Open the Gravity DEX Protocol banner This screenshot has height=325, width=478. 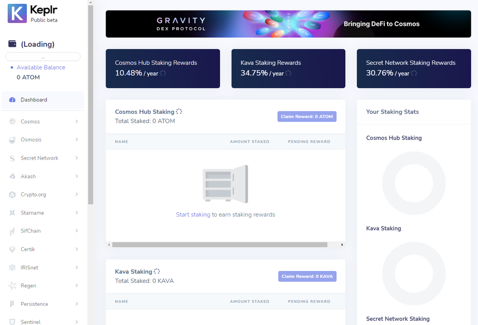pos(288,24)
